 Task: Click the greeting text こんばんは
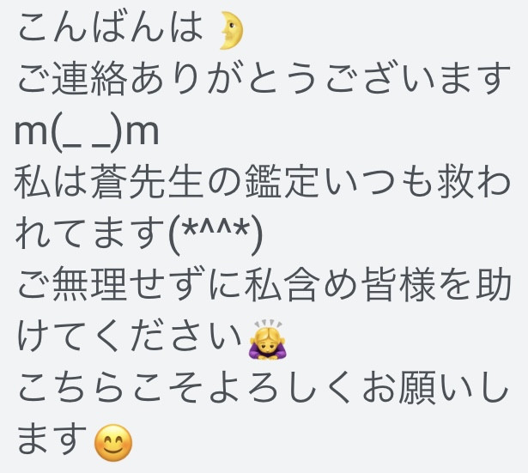tap(111, 28)
